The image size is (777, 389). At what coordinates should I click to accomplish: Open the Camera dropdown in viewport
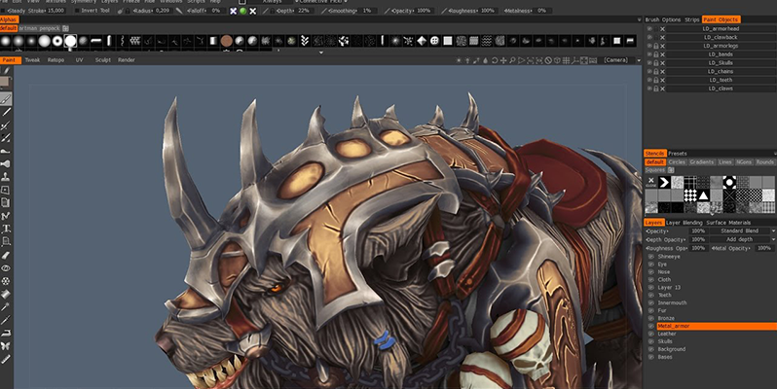point(614,59)
